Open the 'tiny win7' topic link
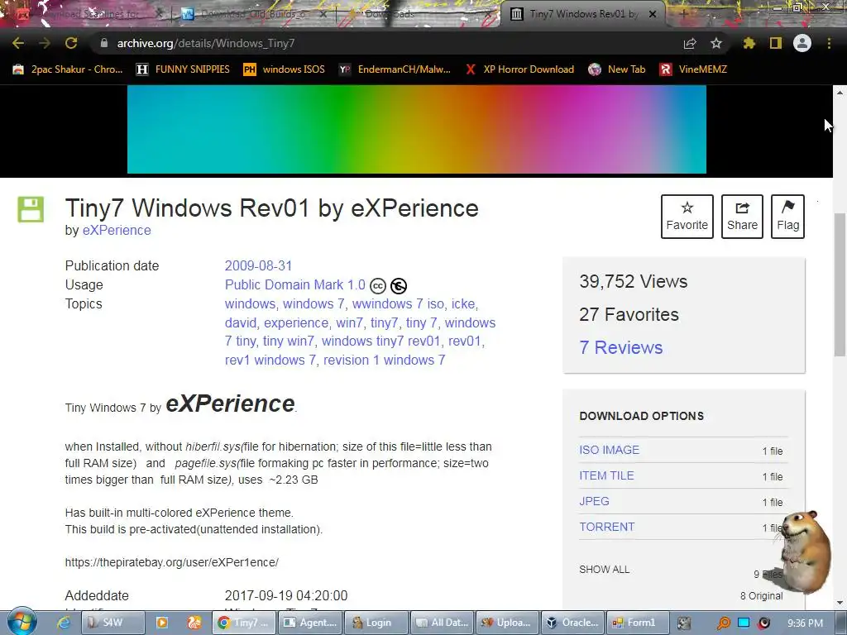Viewport: 847px width, 635px height. (289, 341)
